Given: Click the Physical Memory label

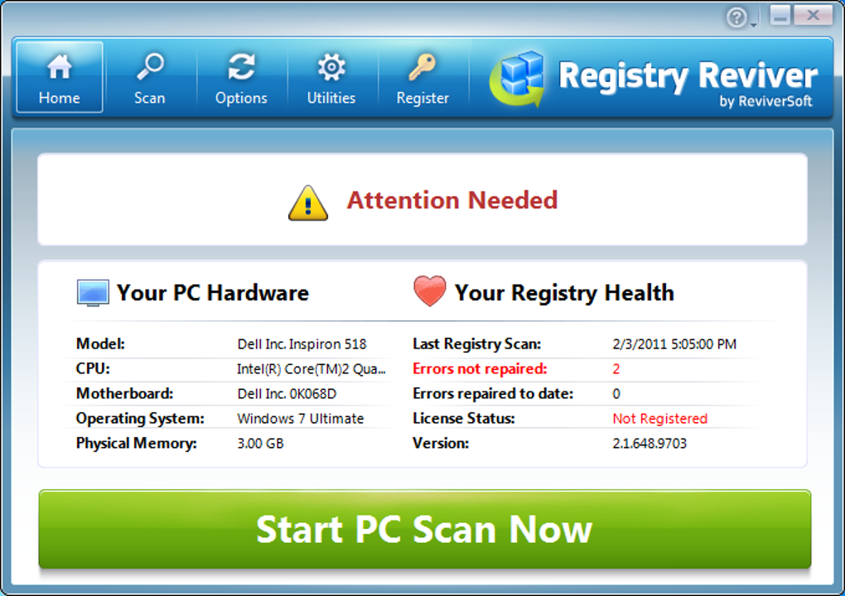Looking at the screenshot, I should (x=137, y=444).
